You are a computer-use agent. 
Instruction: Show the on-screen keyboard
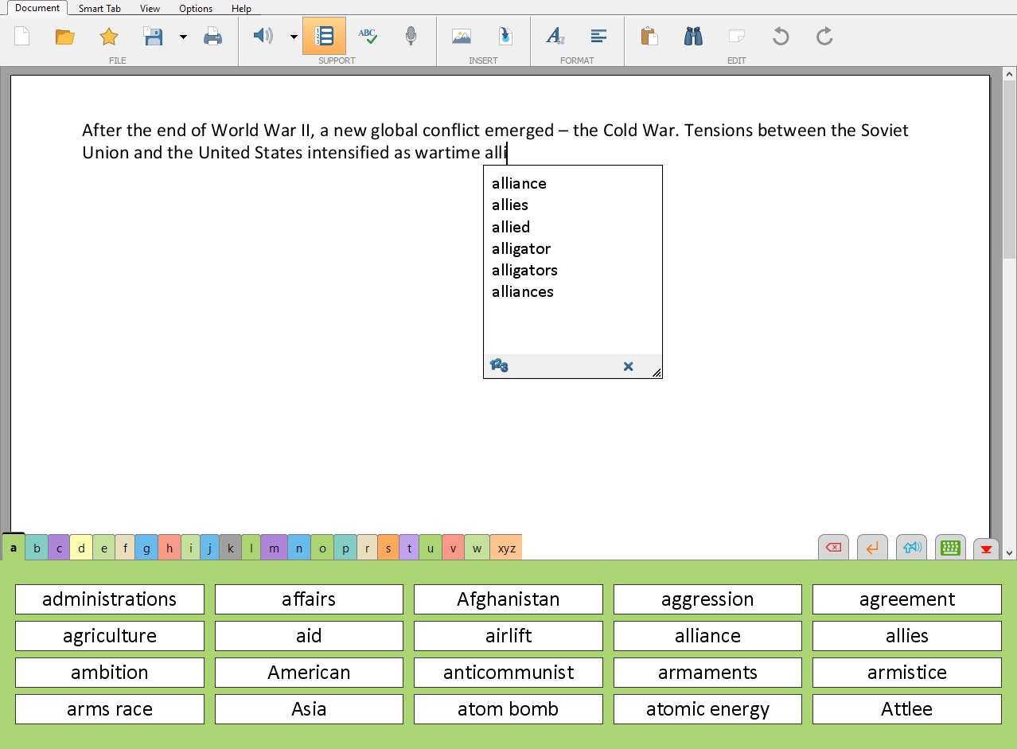950,547
